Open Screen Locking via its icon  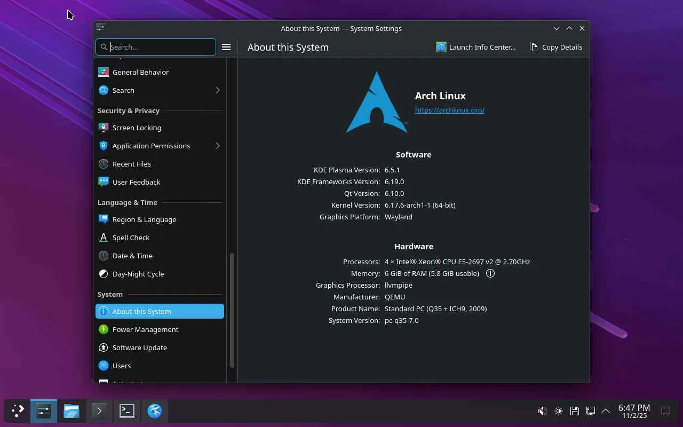pos(104,128)
